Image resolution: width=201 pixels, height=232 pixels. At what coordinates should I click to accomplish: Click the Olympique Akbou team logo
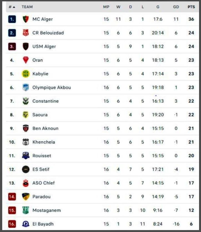coord(26,87)
